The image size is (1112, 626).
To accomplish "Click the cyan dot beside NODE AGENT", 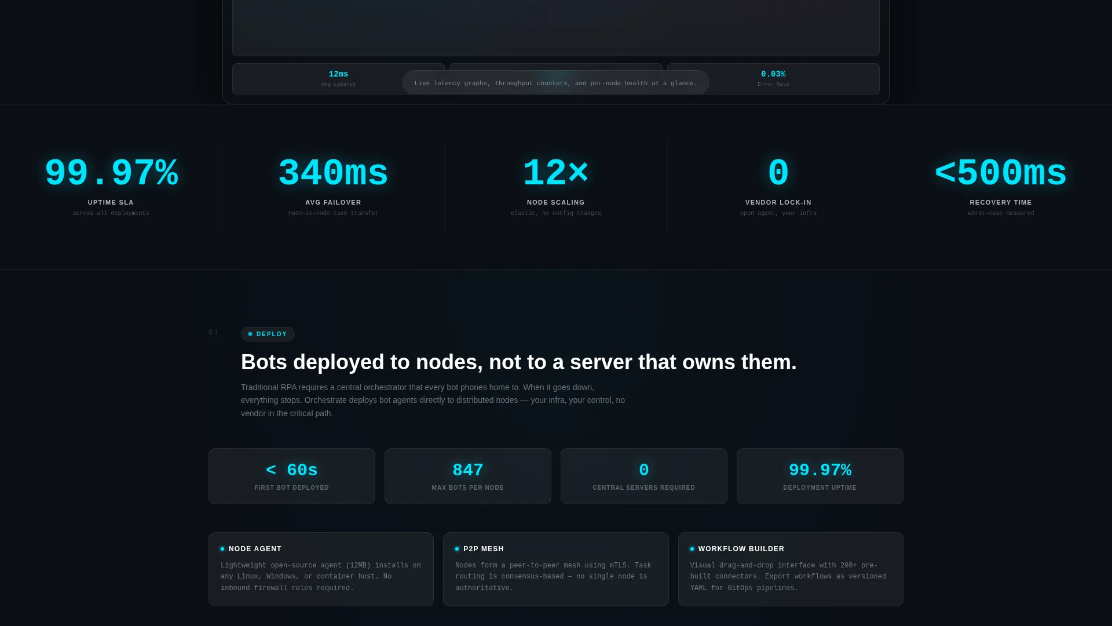I will (222, 549).
